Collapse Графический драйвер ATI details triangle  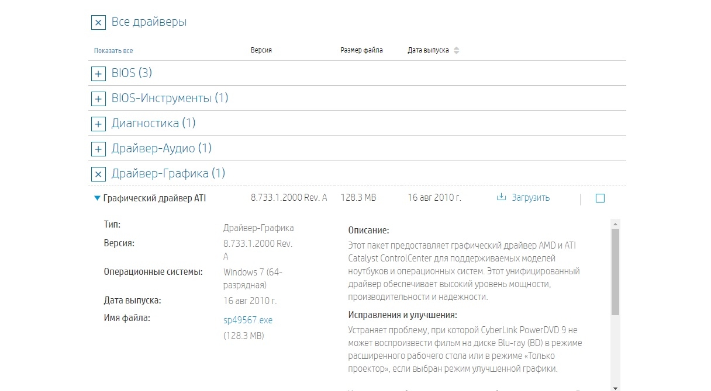(x=97, y=198)
